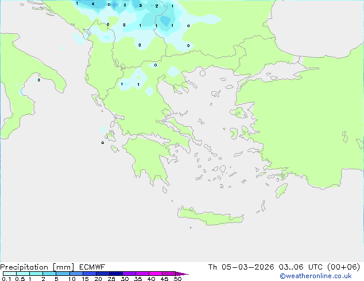Click the '35' legend scale label

(138, 279)
